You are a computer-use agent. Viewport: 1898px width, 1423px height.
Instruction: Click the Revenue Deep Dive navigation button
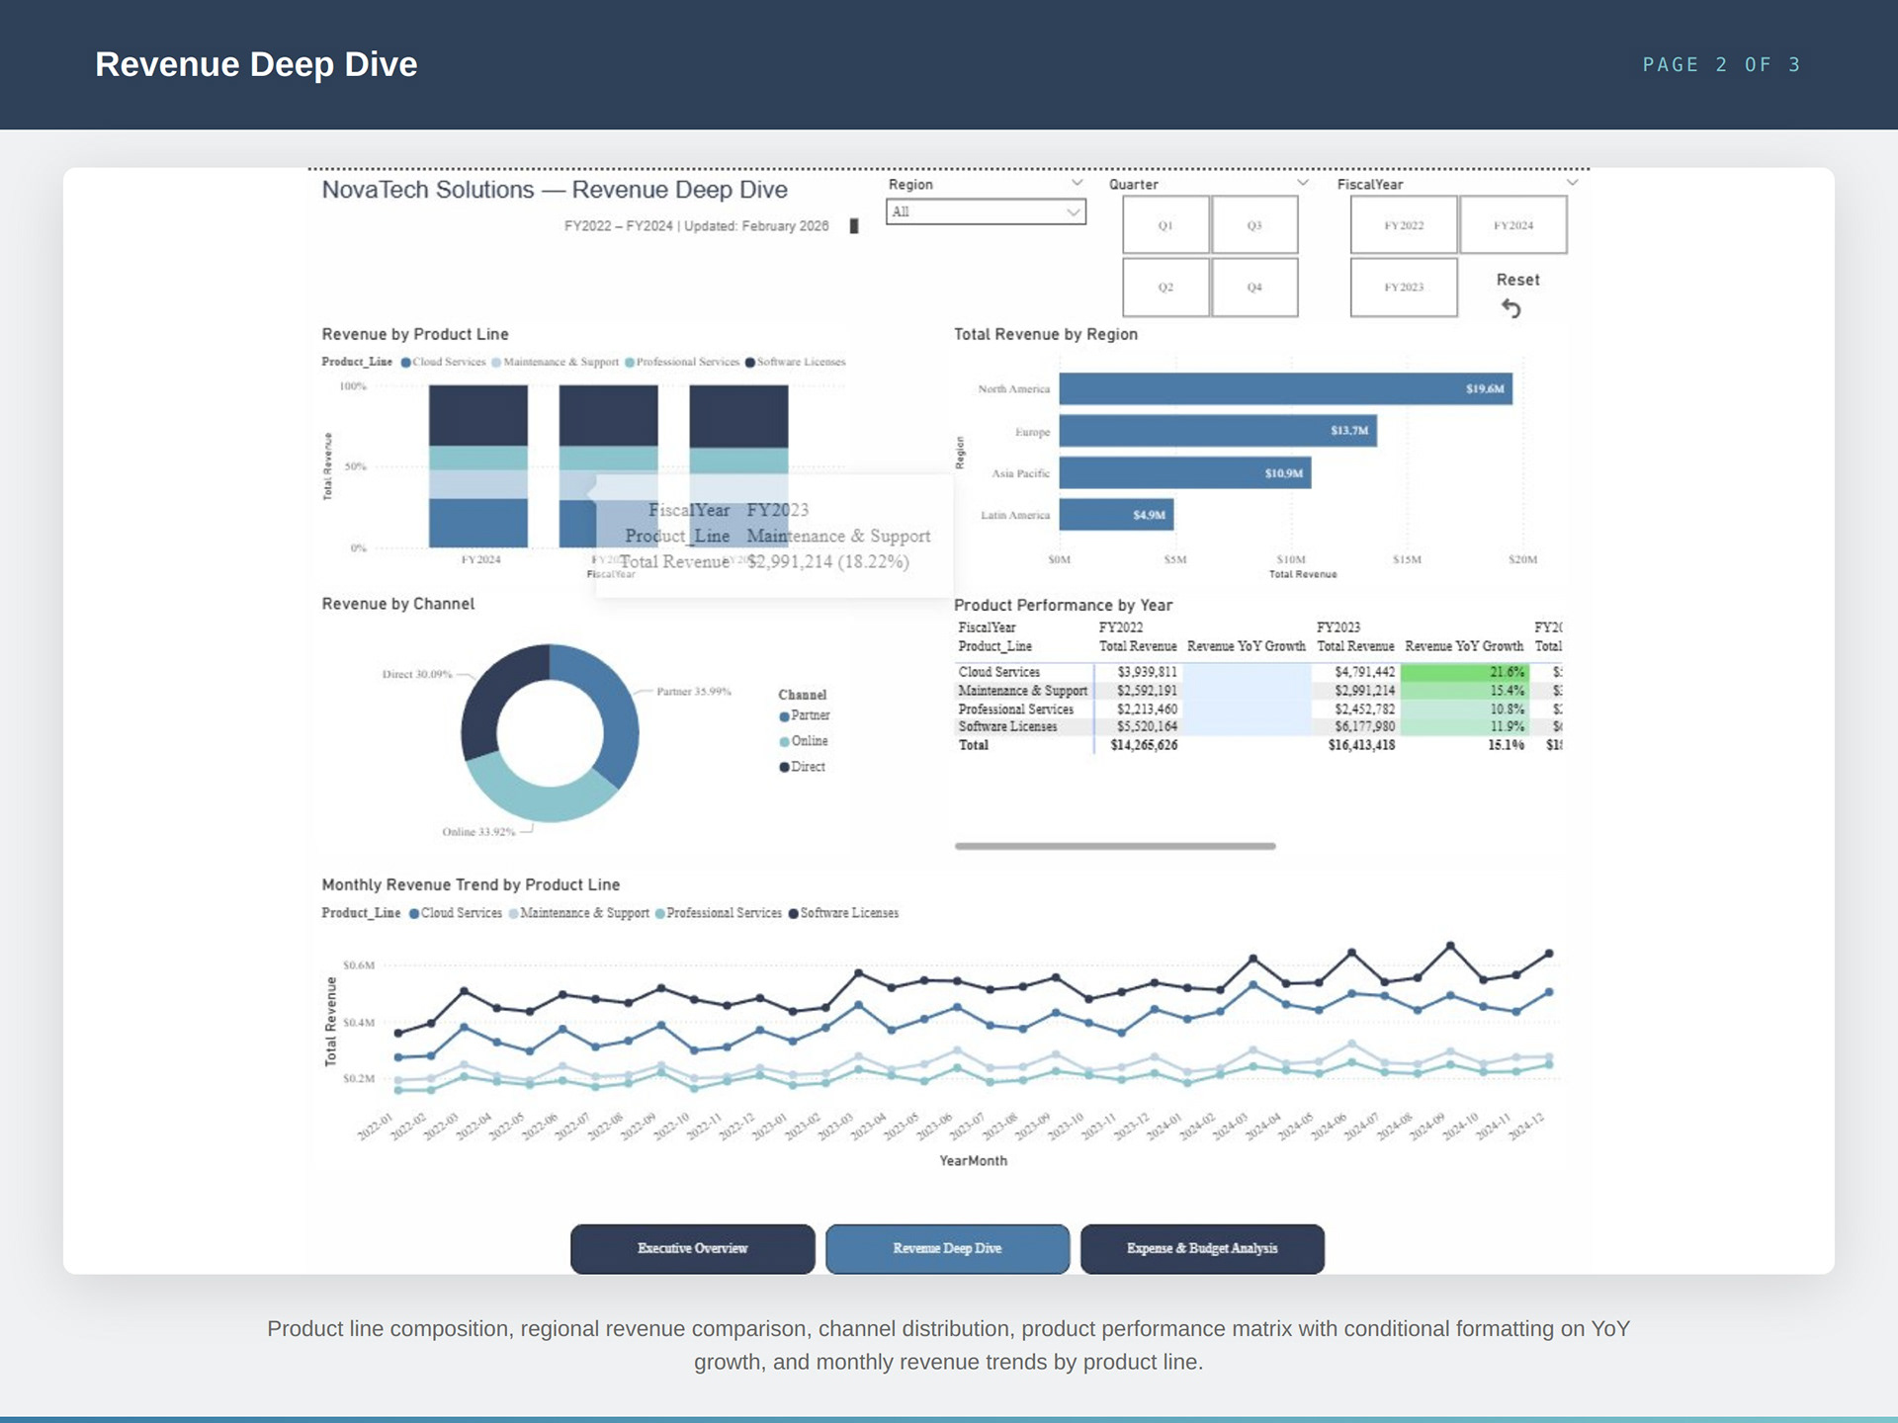(947, 1249)
